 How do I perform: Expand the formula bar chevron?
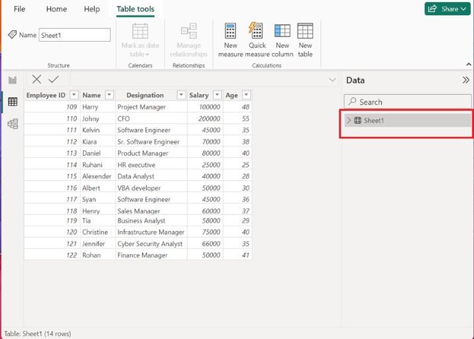click(x=333, y=80)
